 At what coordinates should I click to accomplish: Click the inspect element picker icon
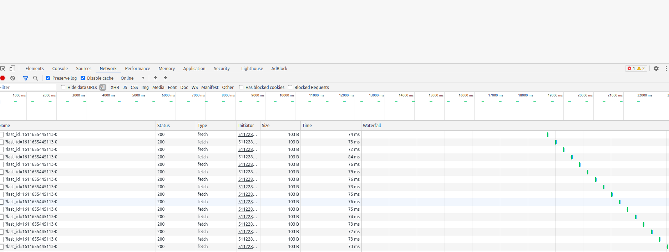[2, 68]
